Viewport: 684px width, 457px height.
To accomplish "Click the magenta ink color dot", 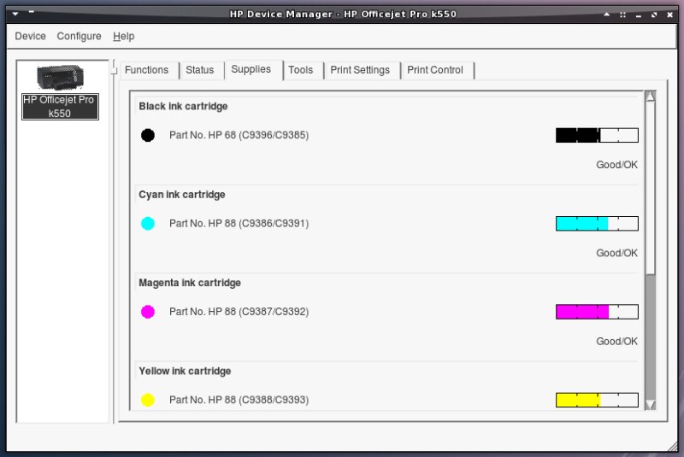I will pos(148,312).
